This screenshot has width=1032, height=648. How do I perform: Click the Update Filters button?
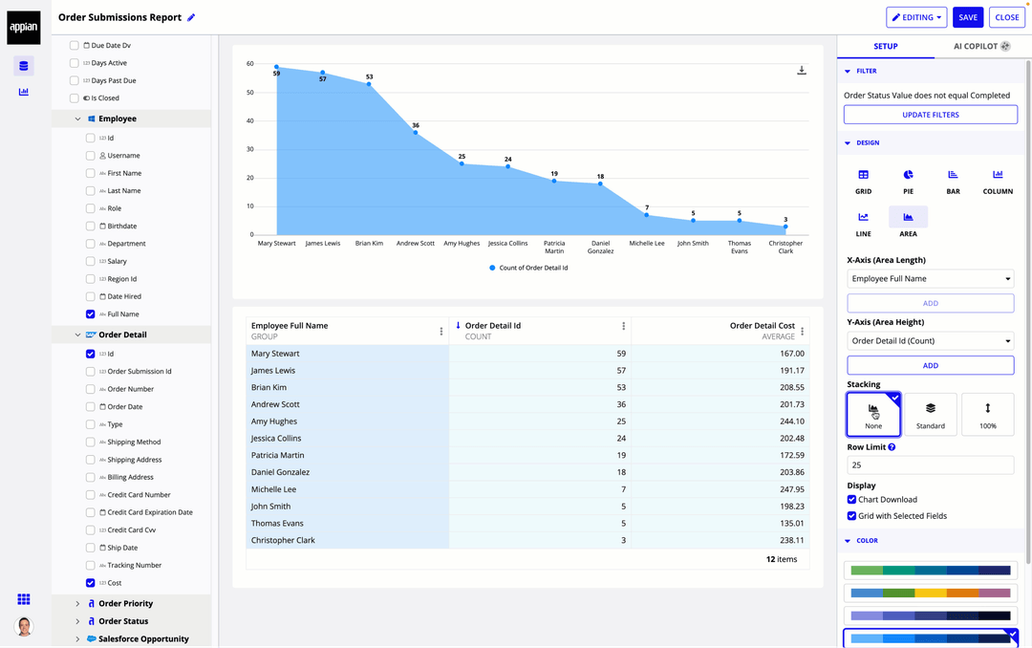pos(930,115)
